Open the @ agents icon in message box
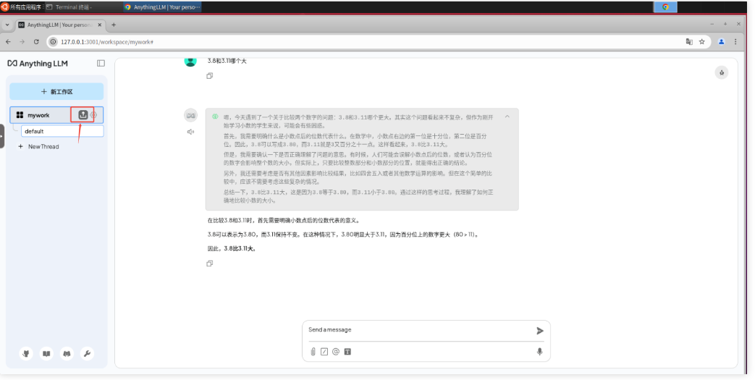The width and height of the screenshot is (755, 380). point(336,352)
